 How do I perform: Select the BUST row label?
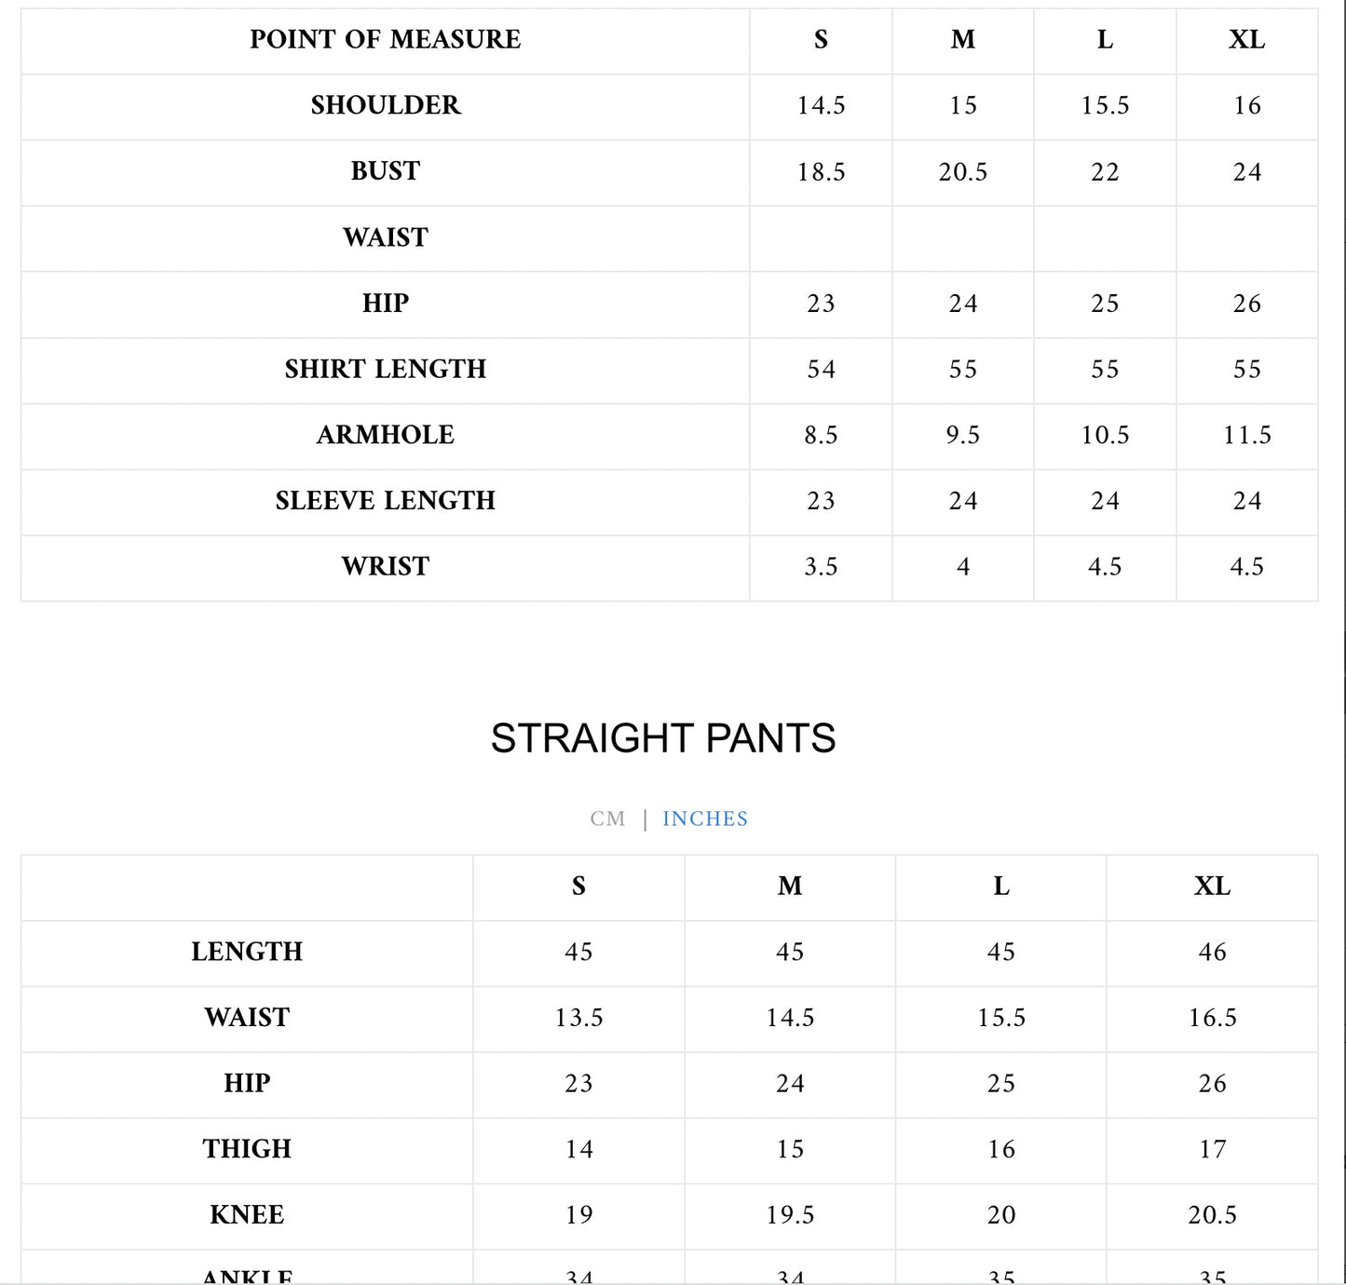(x=386, y=171)
